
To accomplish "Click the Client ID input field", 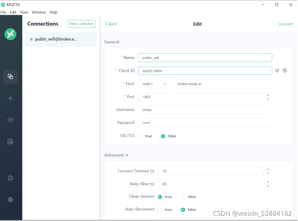I will point(205,71).
